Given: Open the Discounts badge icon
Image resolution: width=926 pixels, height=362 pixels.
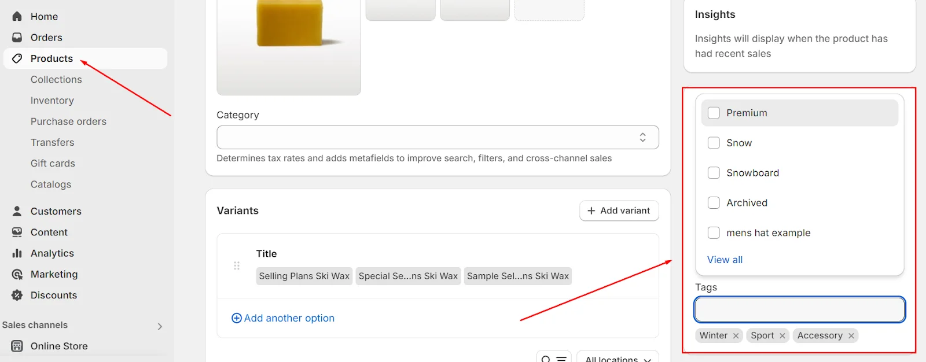Looking at the screenshot, I should [17, 295].
